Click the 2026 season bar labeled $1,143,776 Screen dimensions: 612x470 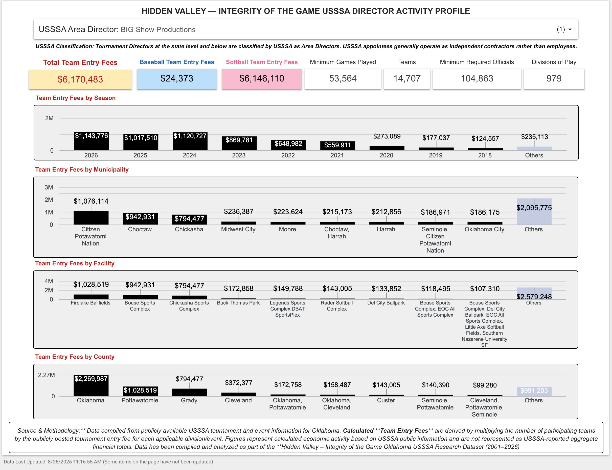pos(91,141)
